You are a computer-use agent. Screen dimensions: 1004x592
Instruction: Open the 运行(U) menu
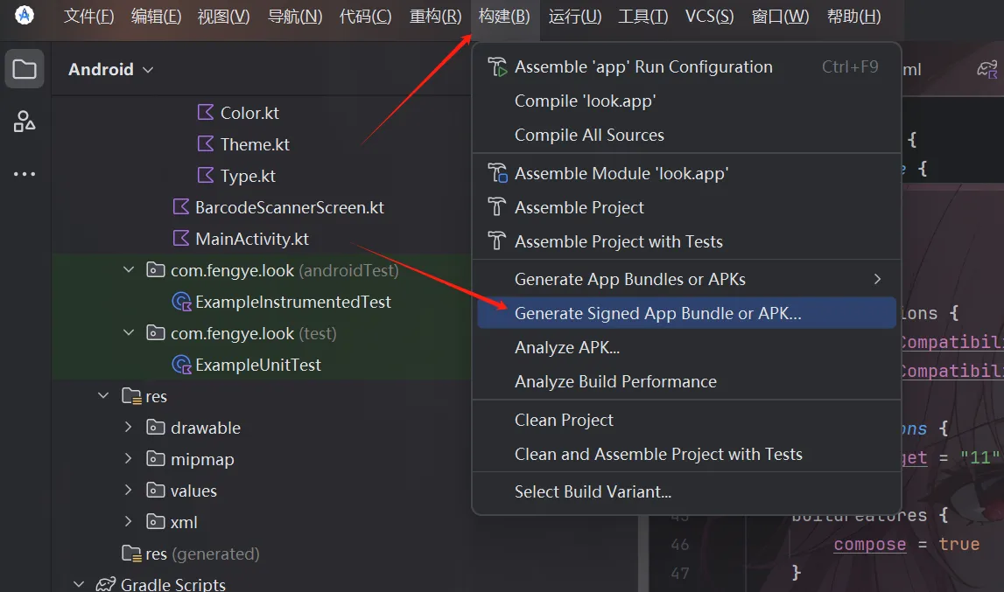tap(575, 15)
